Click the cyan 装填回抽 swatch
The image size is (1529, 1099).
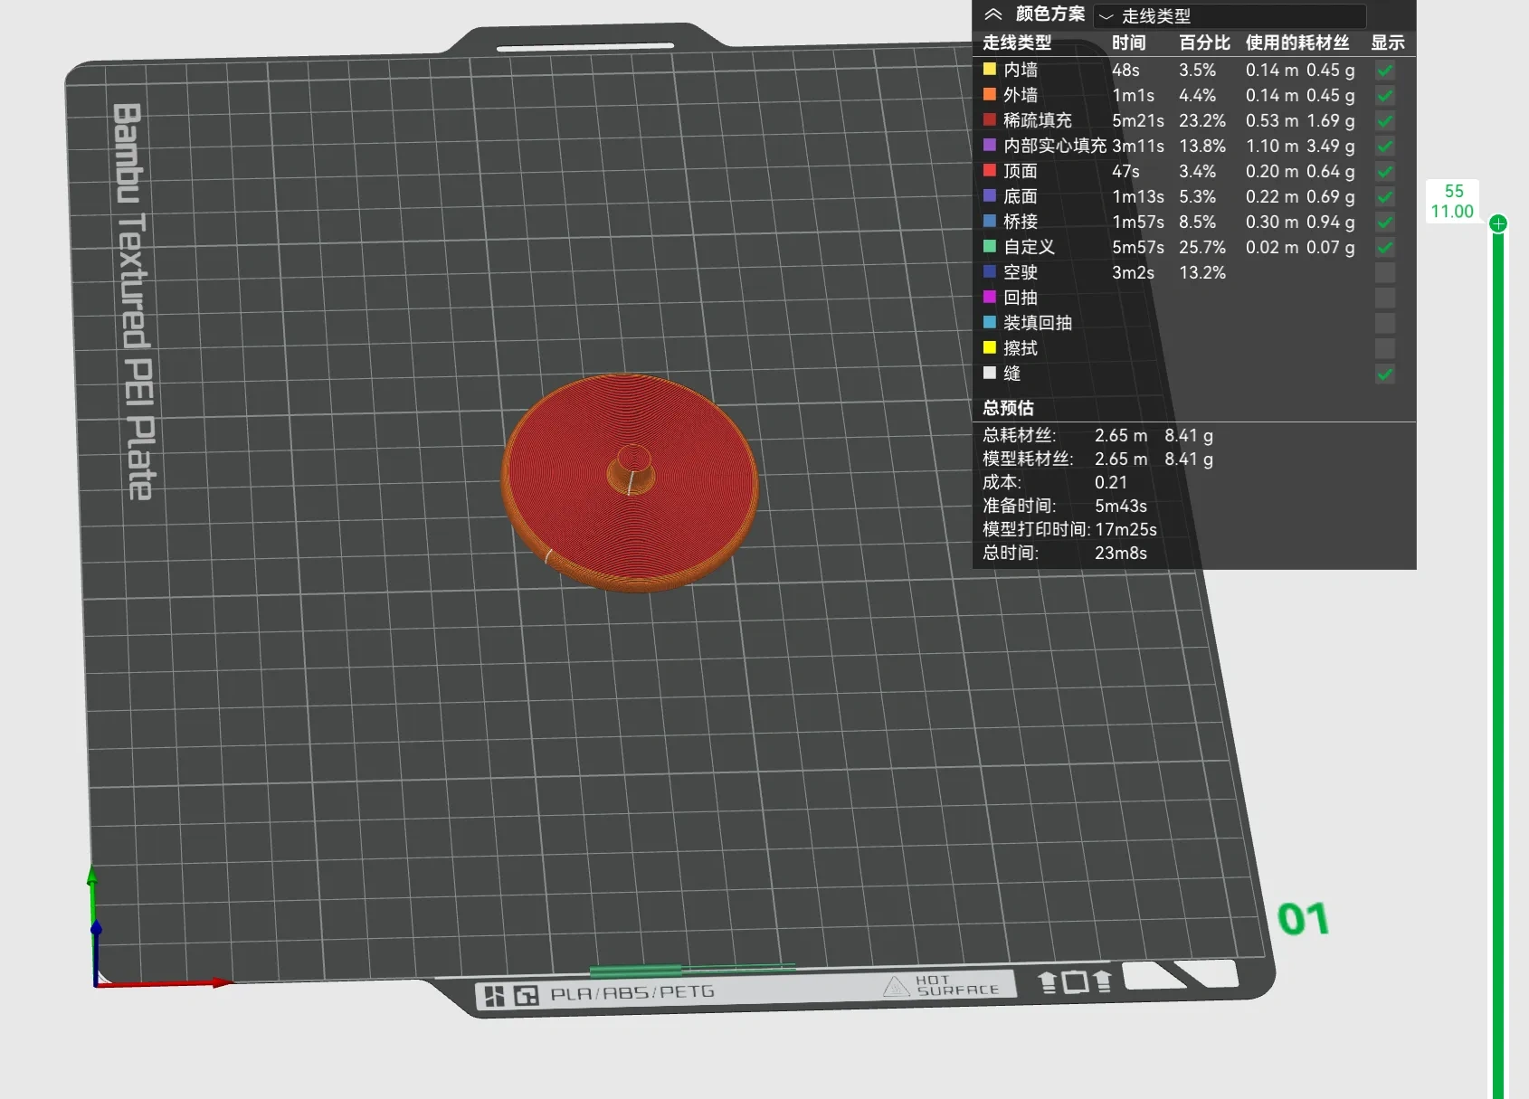pos(990,322)
